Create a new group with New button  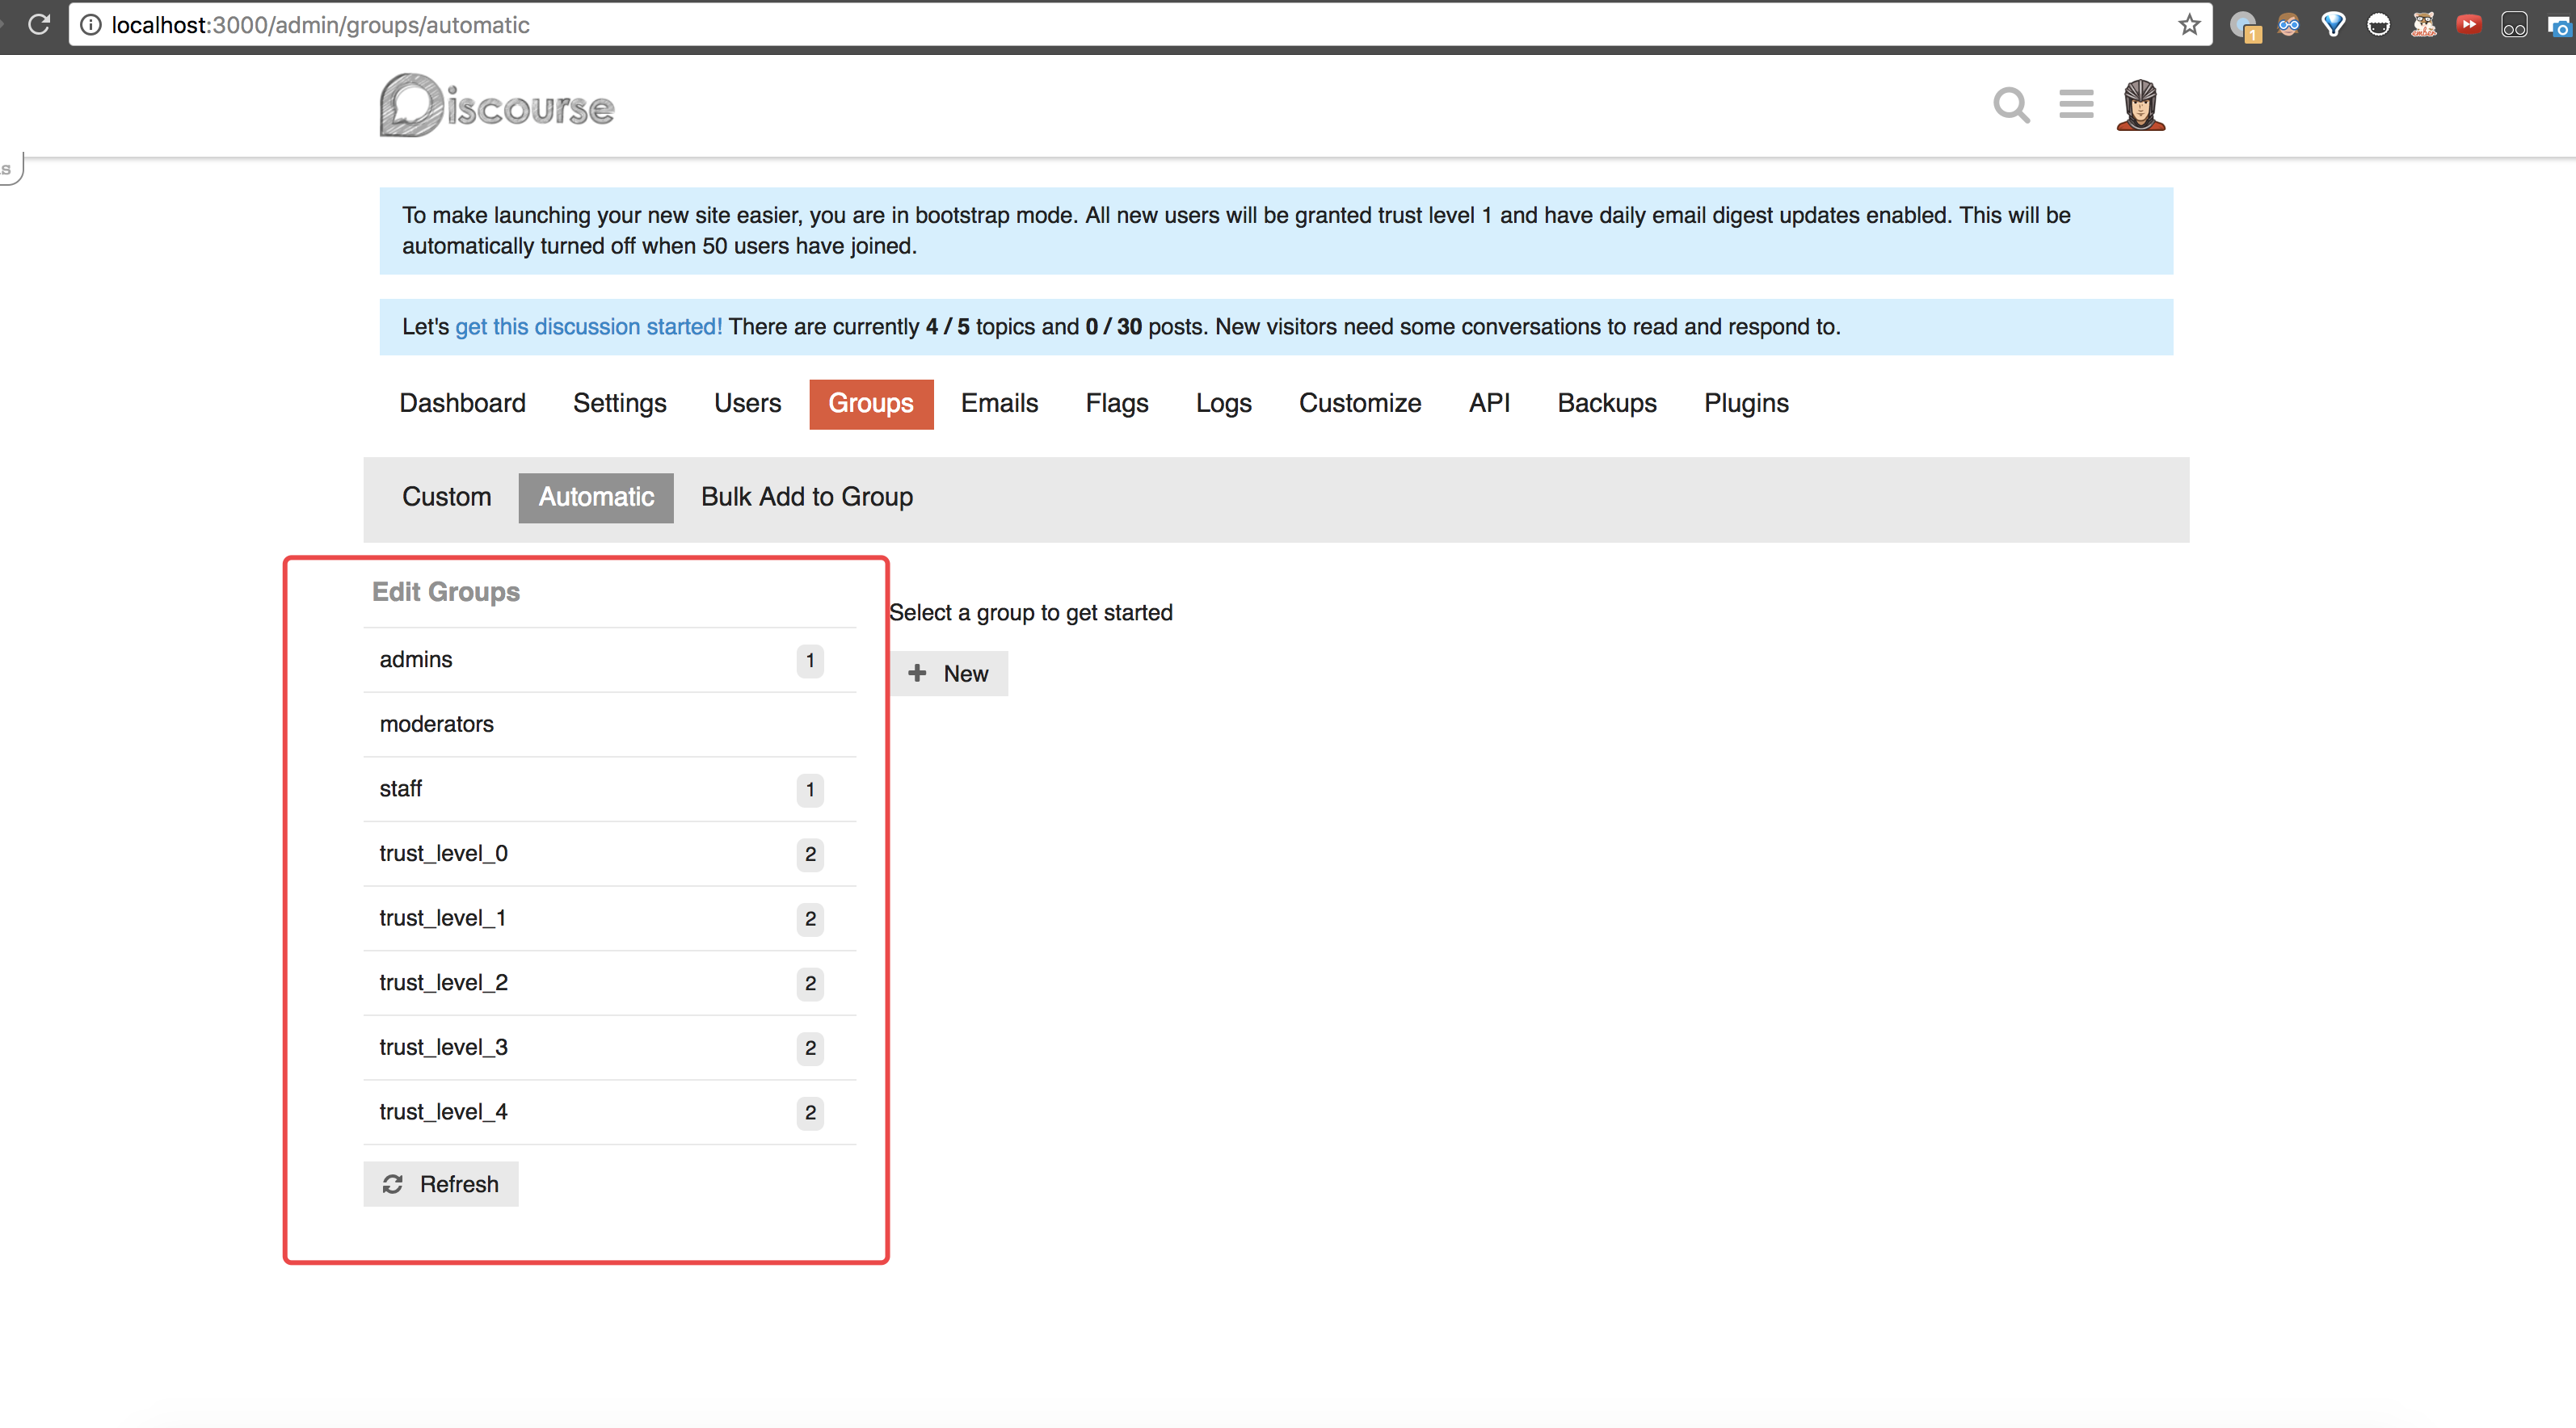pyautogui.click(x=949, y=674)
